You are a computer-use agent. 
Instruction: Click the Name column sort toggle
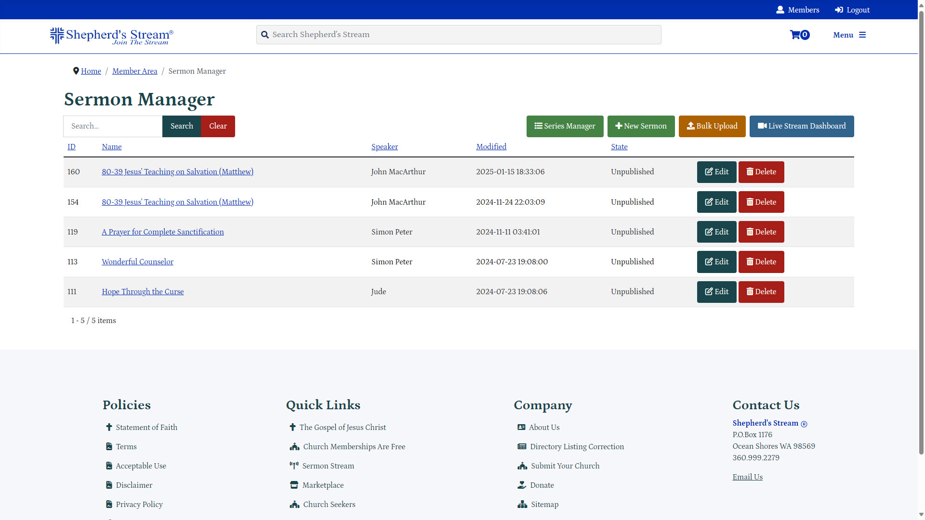(x=112, y=147)
